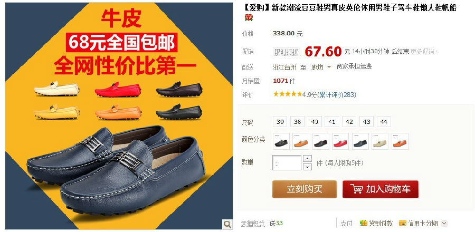Open the delivery destination dropdown 廊坊
This screenshot has width=475, height=232.
click(x=321, y=67)
